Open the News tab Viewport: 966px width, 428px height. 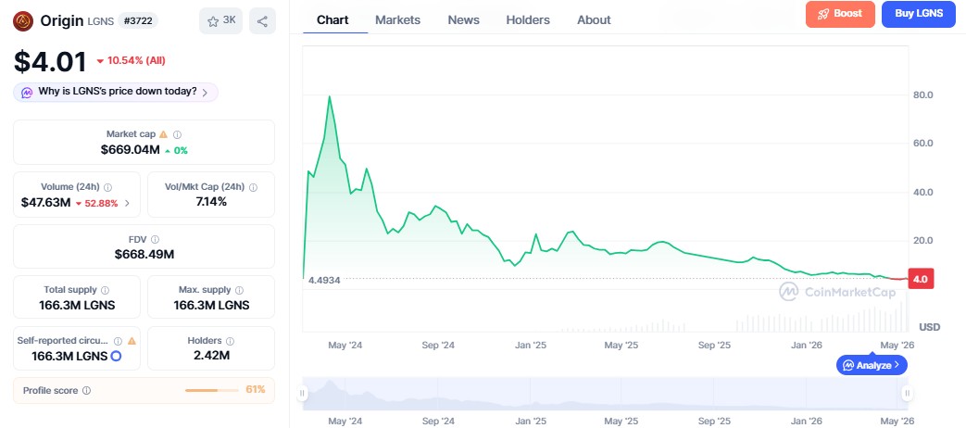click(x=463, y=19)
